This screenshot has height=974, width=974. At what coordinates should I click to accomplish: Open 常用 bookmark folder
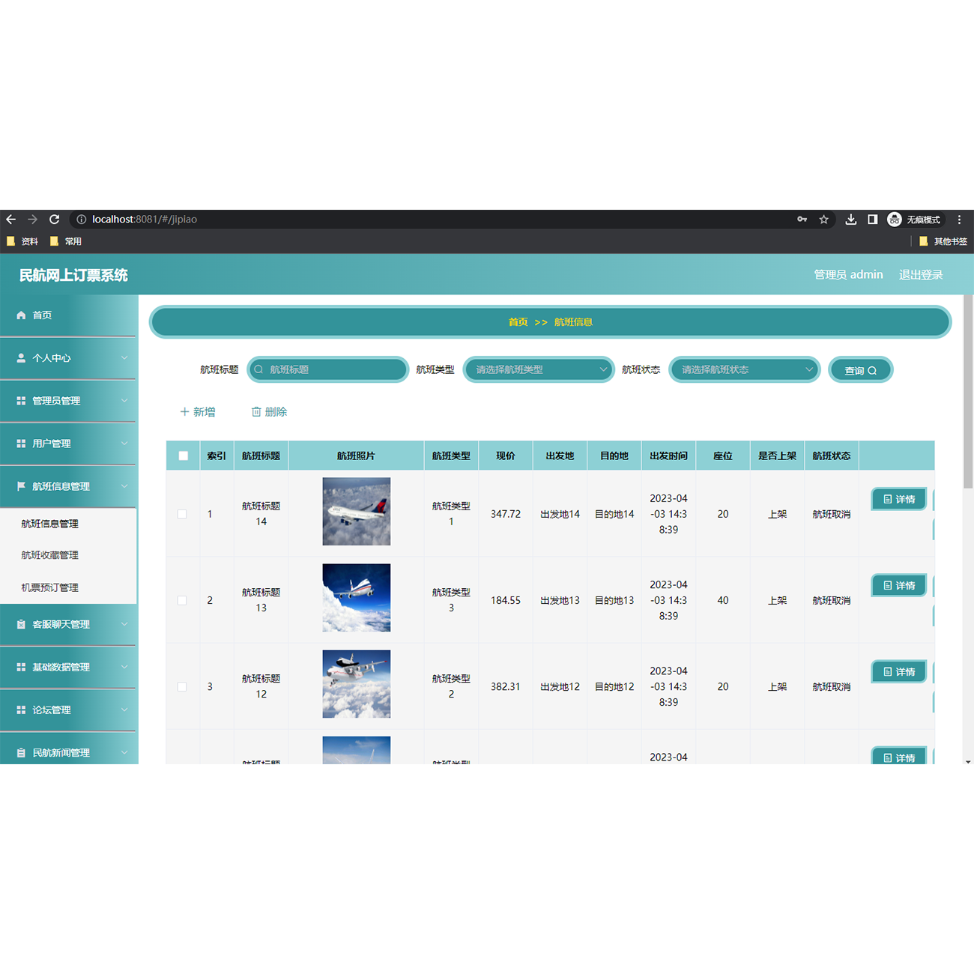(65, 241)
